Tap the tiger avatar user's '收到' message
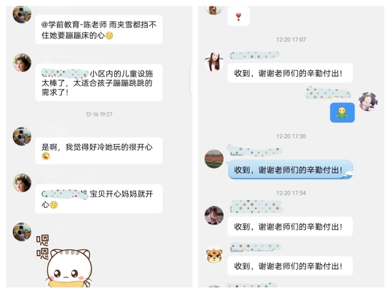Screen dimensions: 389x292 point(290,266)
